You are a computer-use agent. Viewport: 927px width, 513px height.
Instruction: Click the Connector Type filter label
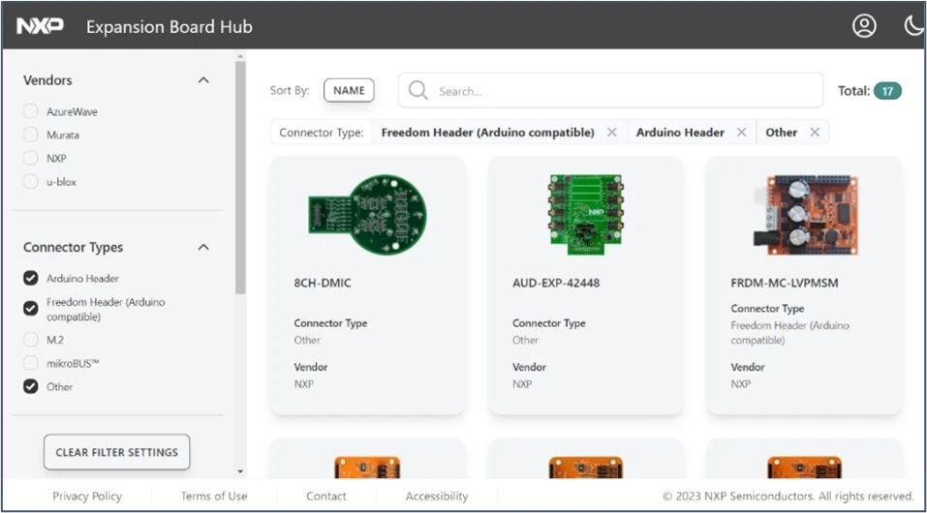321,133
